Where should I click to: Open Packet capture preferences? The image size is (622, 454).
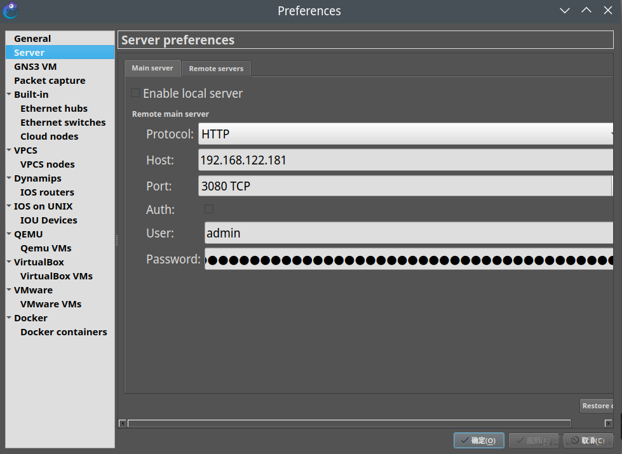(50, 81)
